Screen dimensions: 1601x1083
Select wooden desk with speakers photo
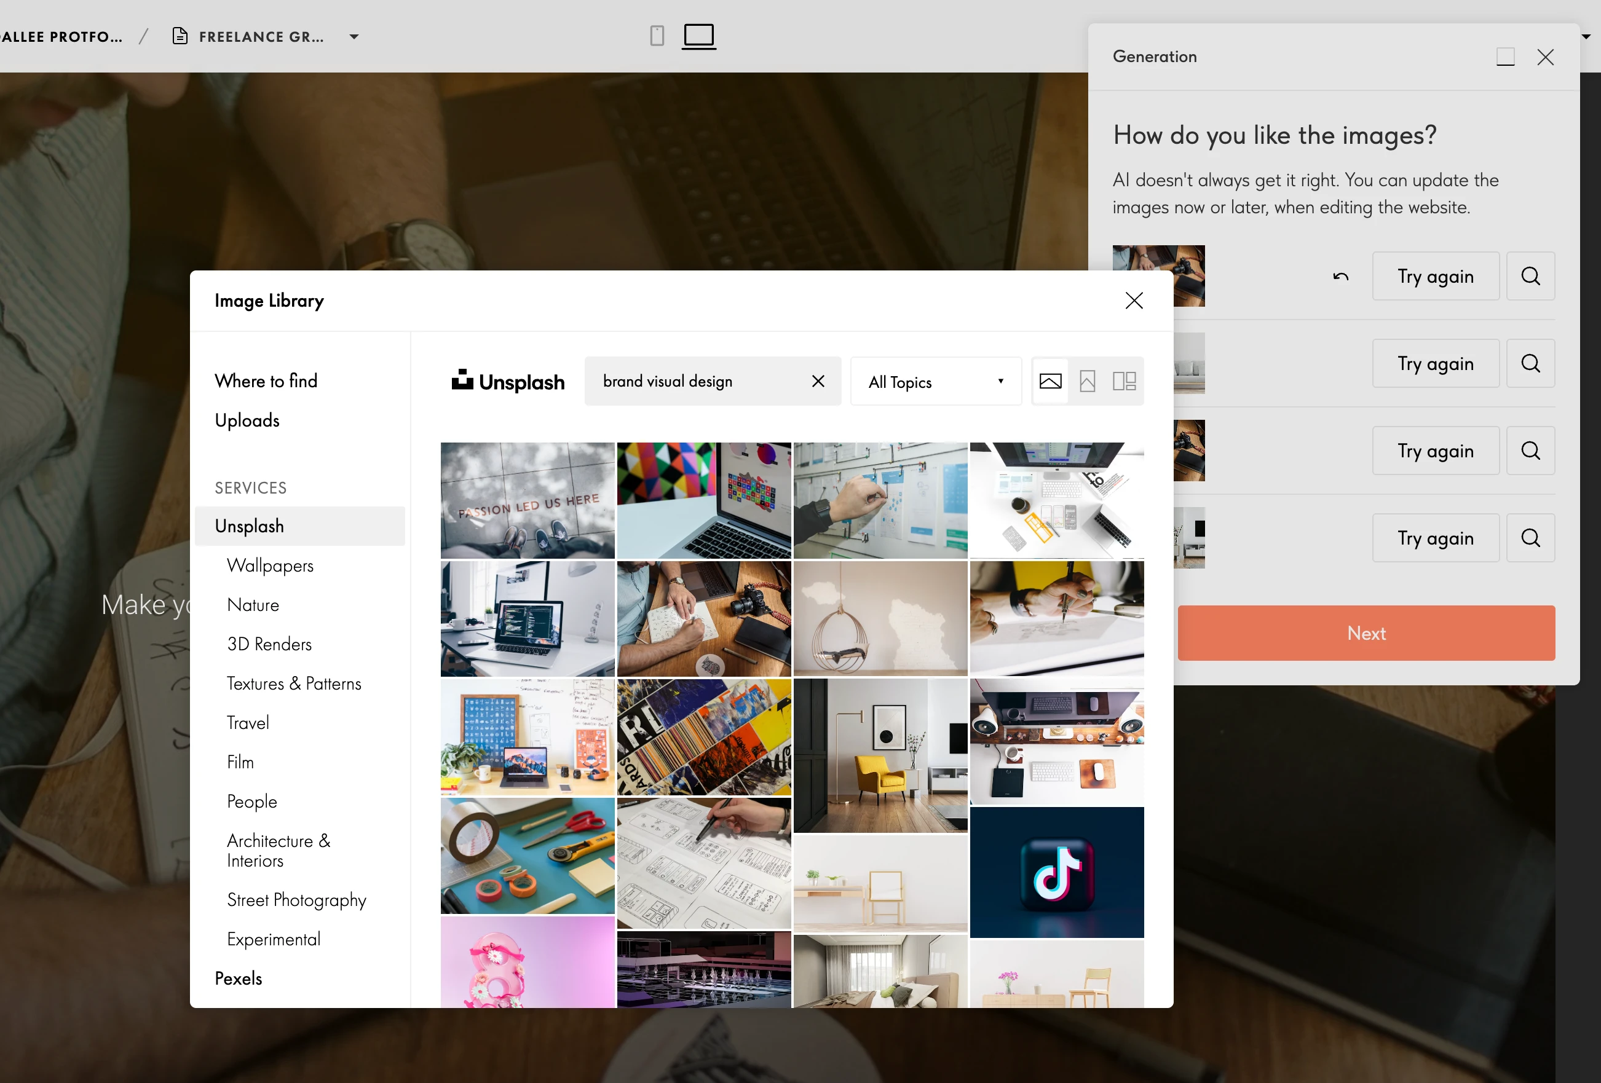(x=1057, y=742)
